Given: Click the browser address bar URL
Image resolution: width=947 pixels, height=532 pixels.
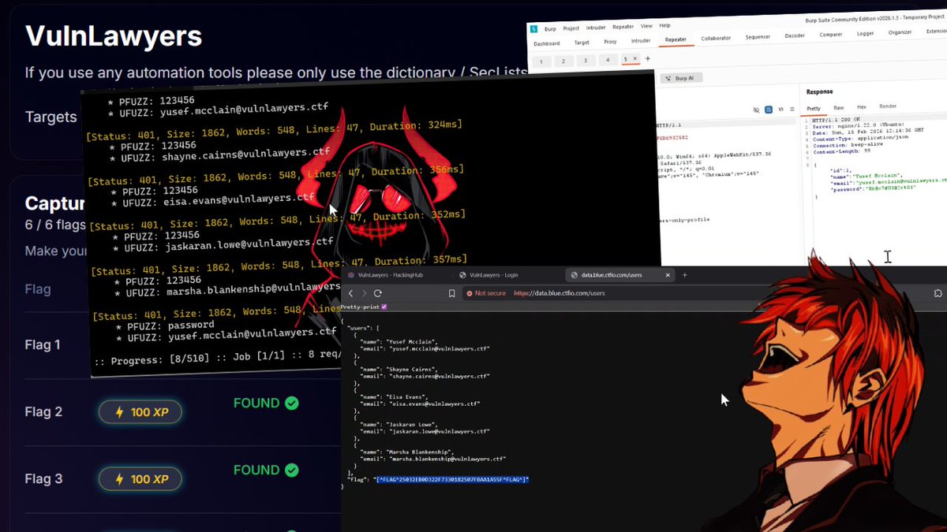Looking at the screenshot, I should 559,293.
